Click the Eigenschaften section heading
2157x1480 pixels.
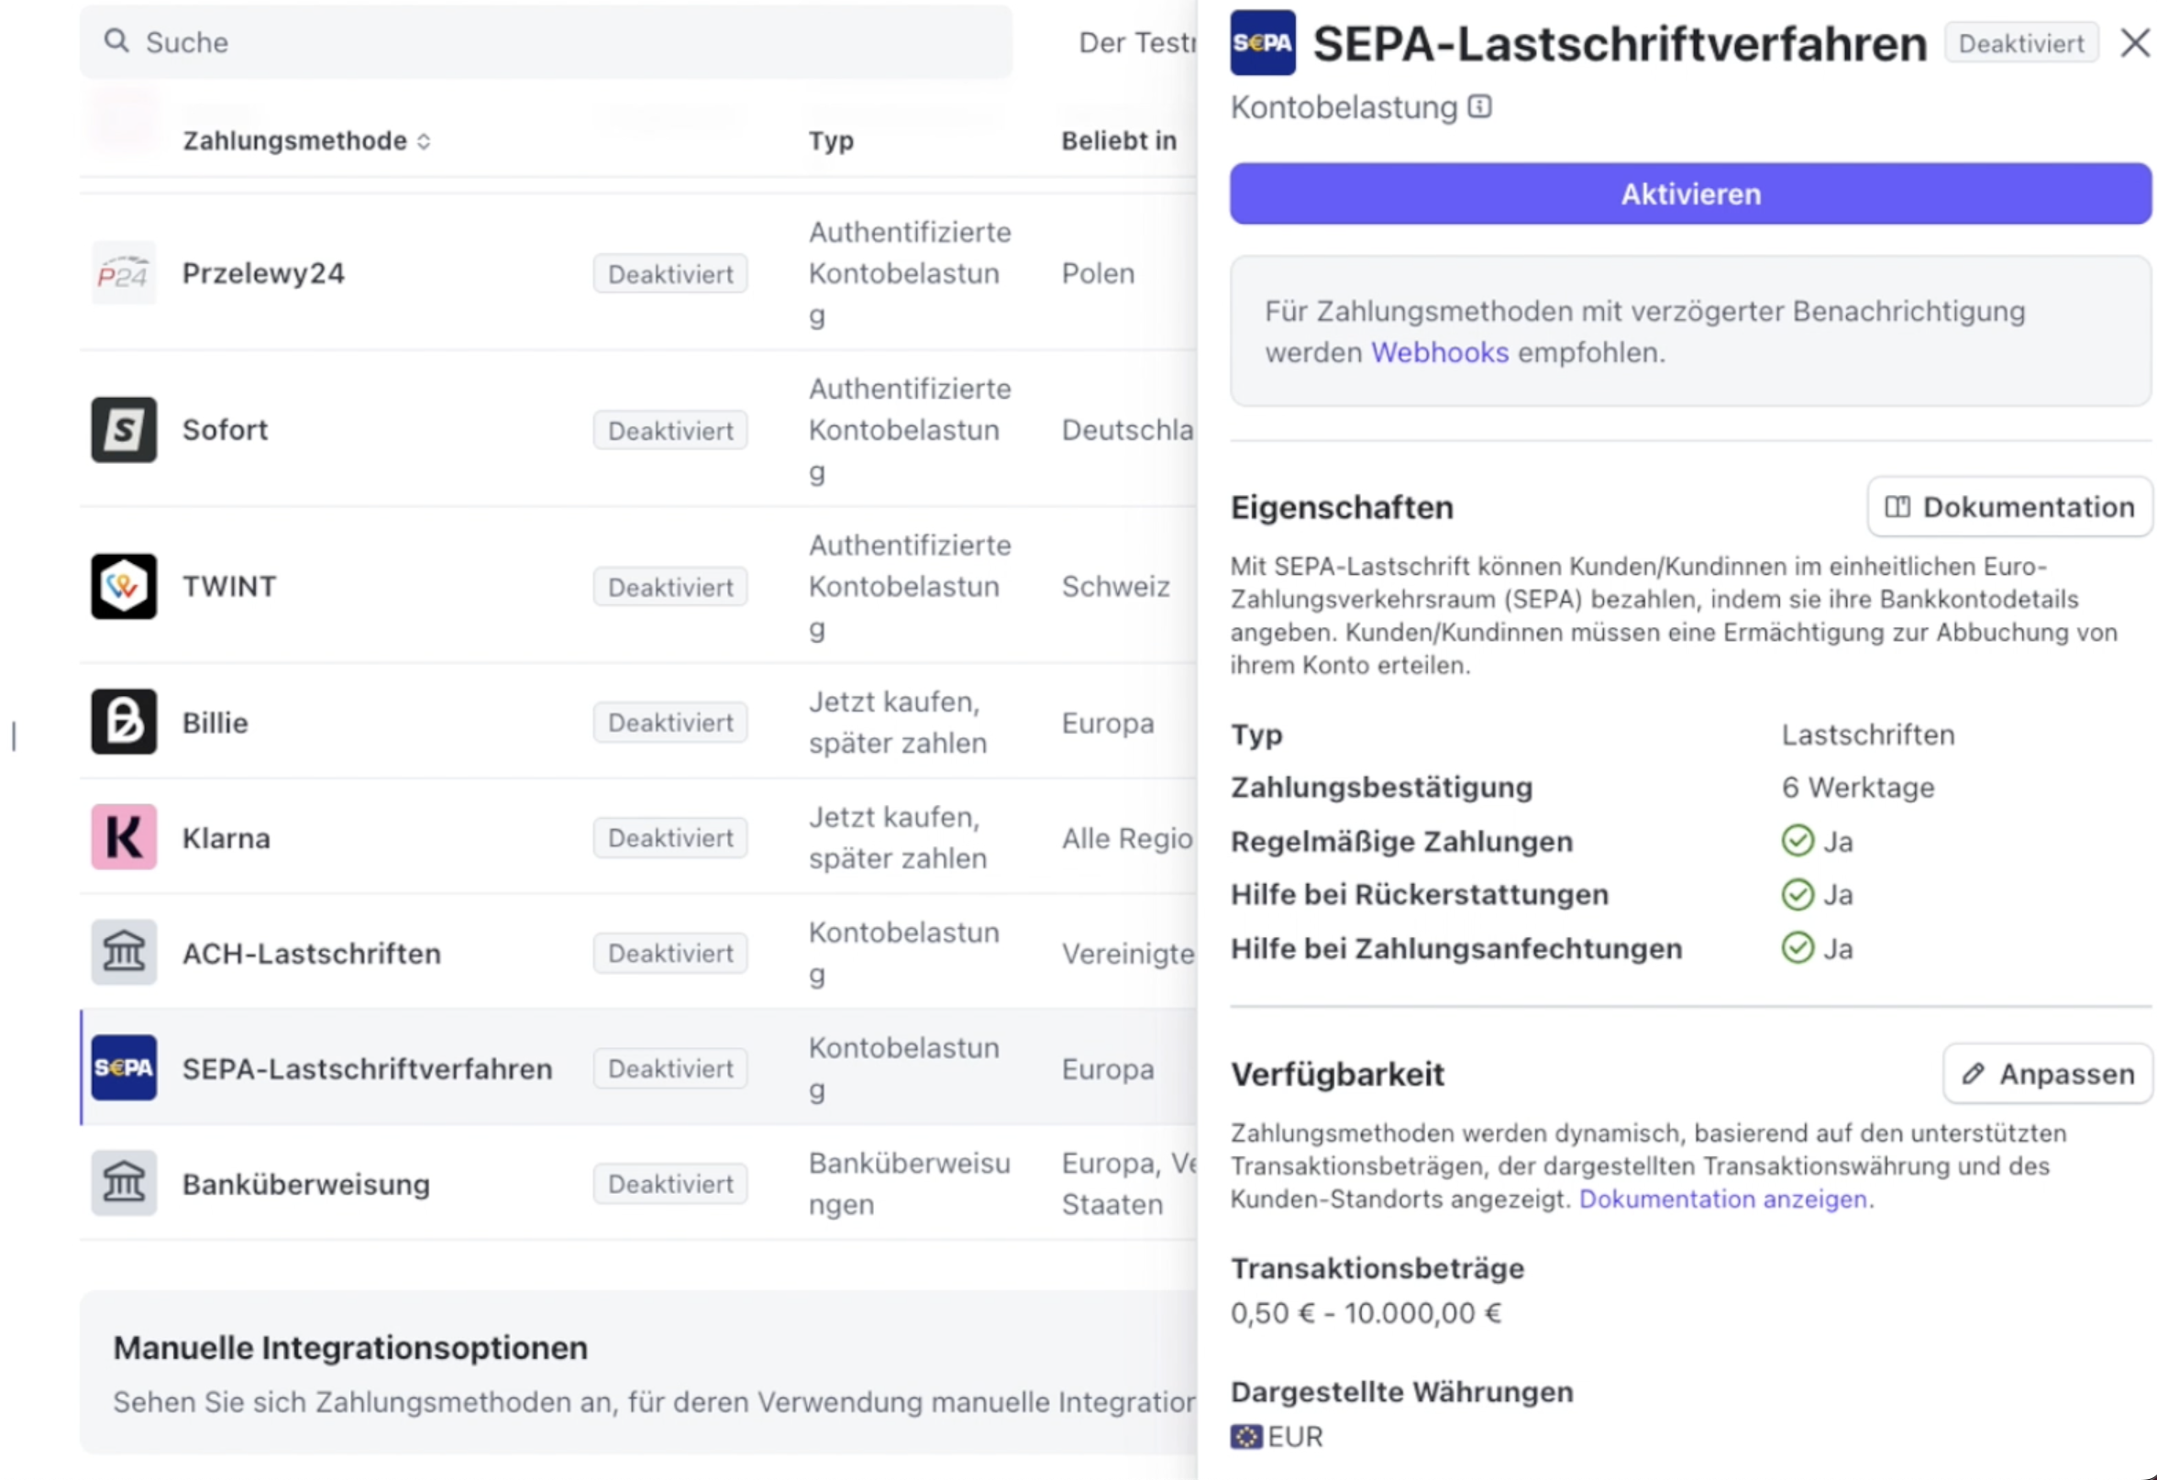(x=1342, y=508)
